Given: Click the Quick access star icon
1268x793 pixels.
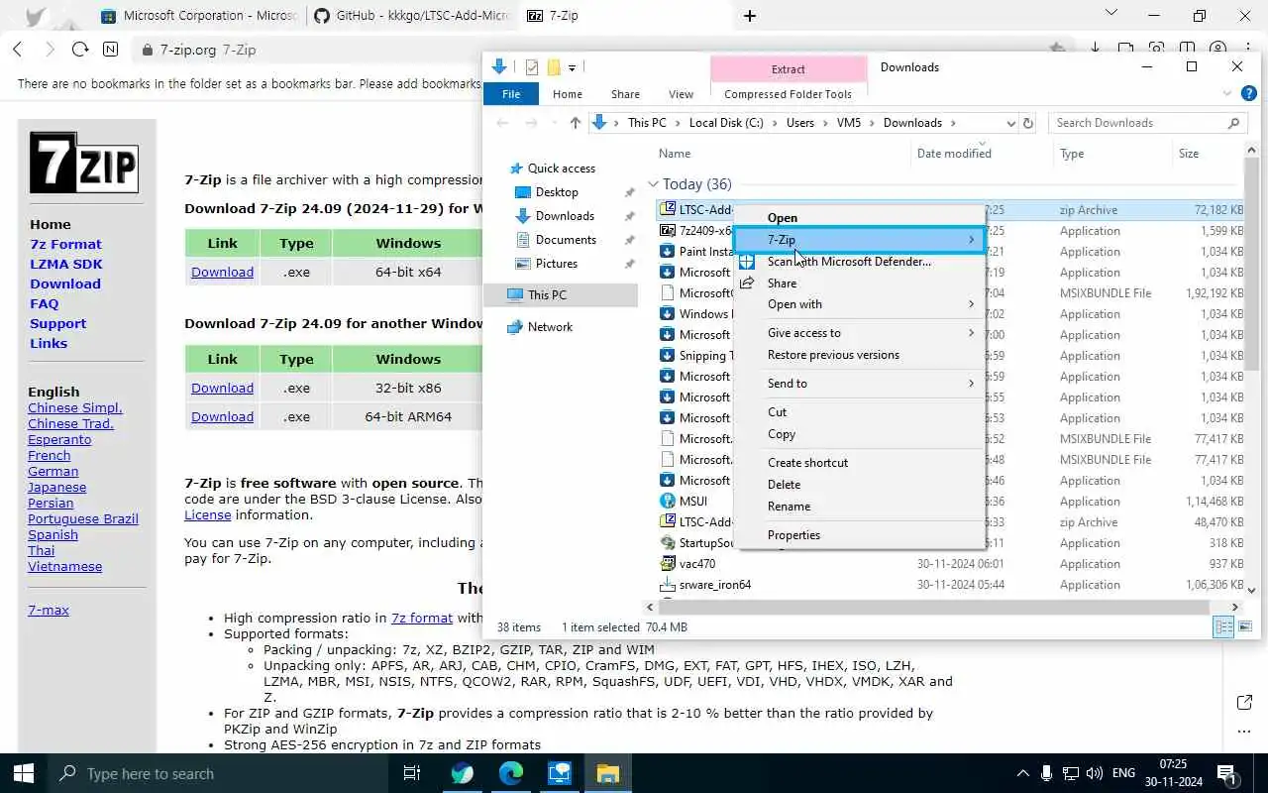Looking at the screenshot, I should click(x=515, y=169).
